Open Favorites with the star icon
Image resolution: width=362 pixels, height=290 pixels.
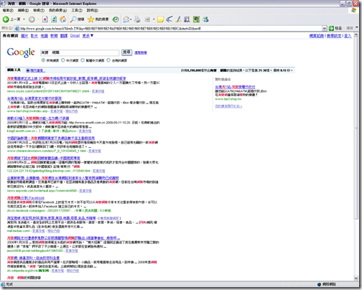[x=98, y=19]
